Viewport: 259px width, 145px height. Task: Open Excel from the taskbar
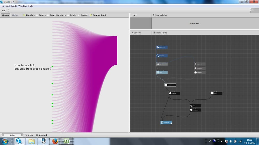click(x=67, y=141)
